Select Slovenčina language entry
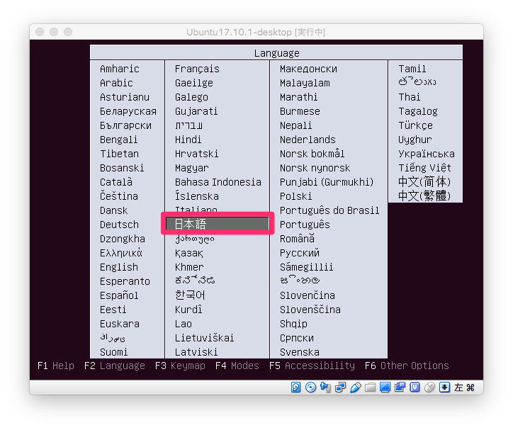This screenshot has height=430, width=513. 308,295
